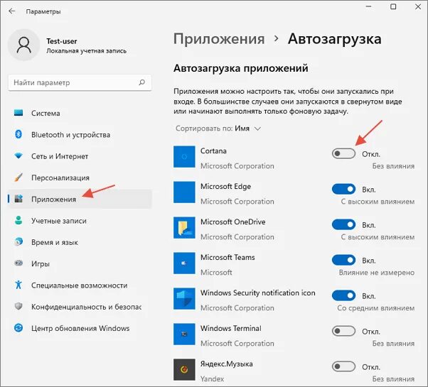Open Время и язык section

click(x=80, y=242)
